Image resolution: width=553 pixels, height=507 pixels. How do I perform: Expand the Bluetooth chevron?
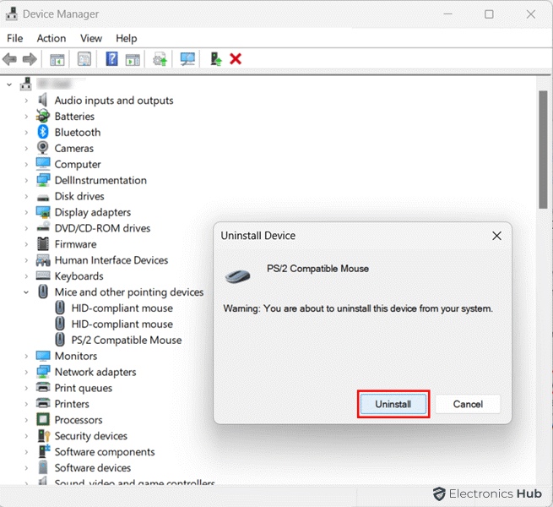(x=26, y=133)
